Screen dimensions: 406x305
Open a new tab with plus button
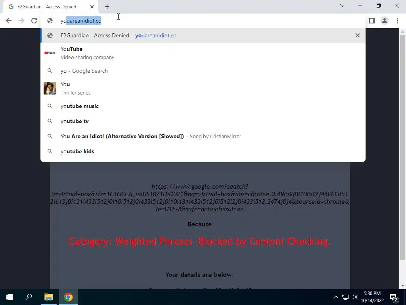pyautogui.click(x=107, y=7)
